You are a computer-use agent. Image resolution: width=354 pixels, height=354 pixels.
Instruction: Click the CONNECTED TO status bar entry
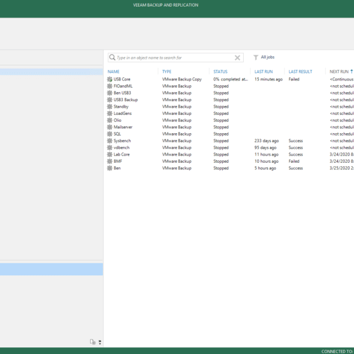(x=338, y=352)
